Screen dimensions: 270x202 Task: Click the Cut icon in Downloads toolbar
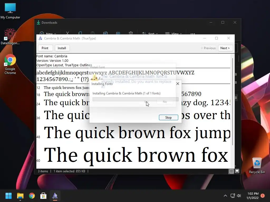(67, 33)
